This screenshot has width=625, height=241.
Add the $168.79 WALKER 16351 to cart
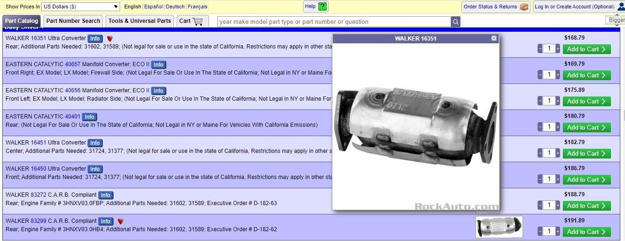point(587,49)
